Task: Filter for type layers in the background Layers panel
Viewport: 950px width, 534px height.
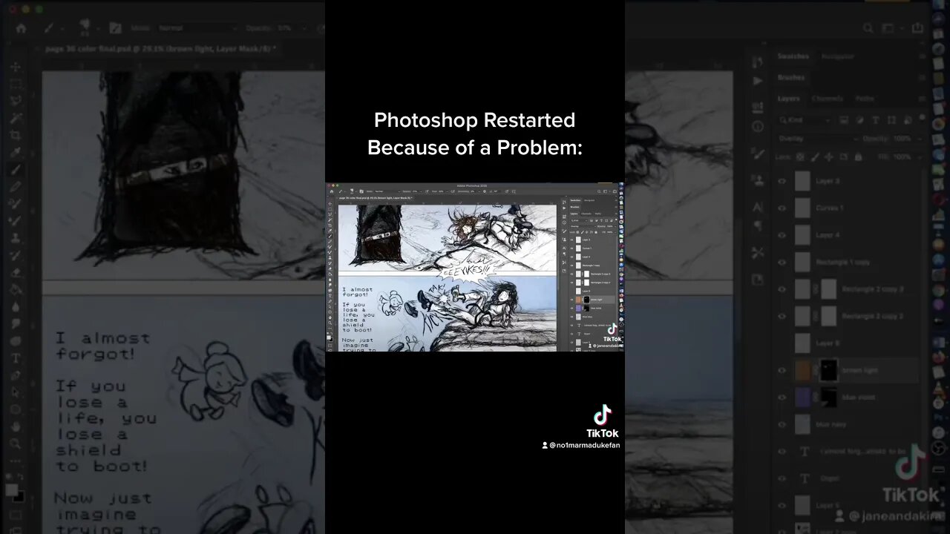Action: point(875,120)
